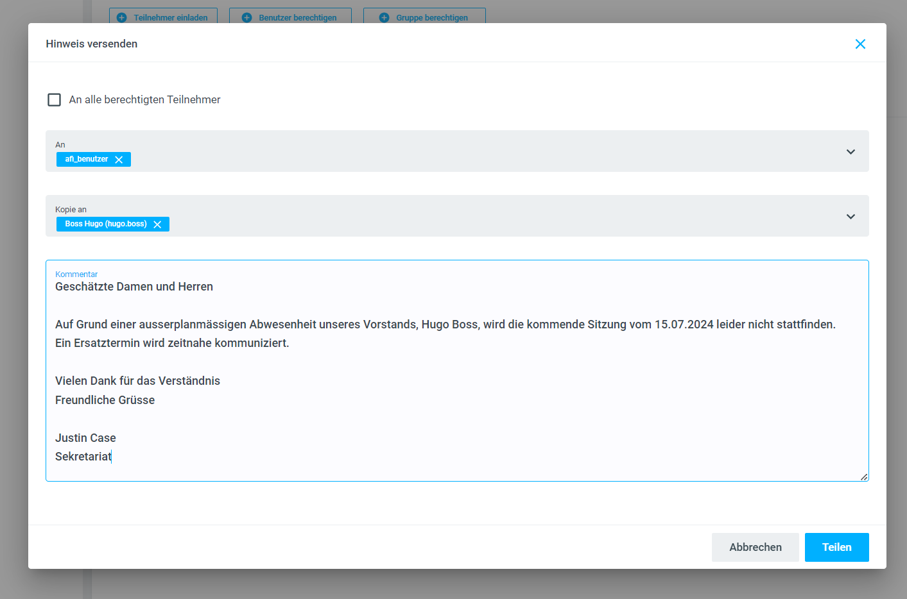Select the Boss Hugo (hugo.boss) chip label

click(x=105, y=224)
